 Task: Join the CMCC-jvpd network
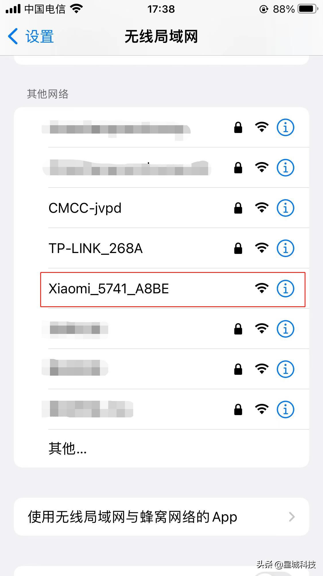[x=162, y=208]
